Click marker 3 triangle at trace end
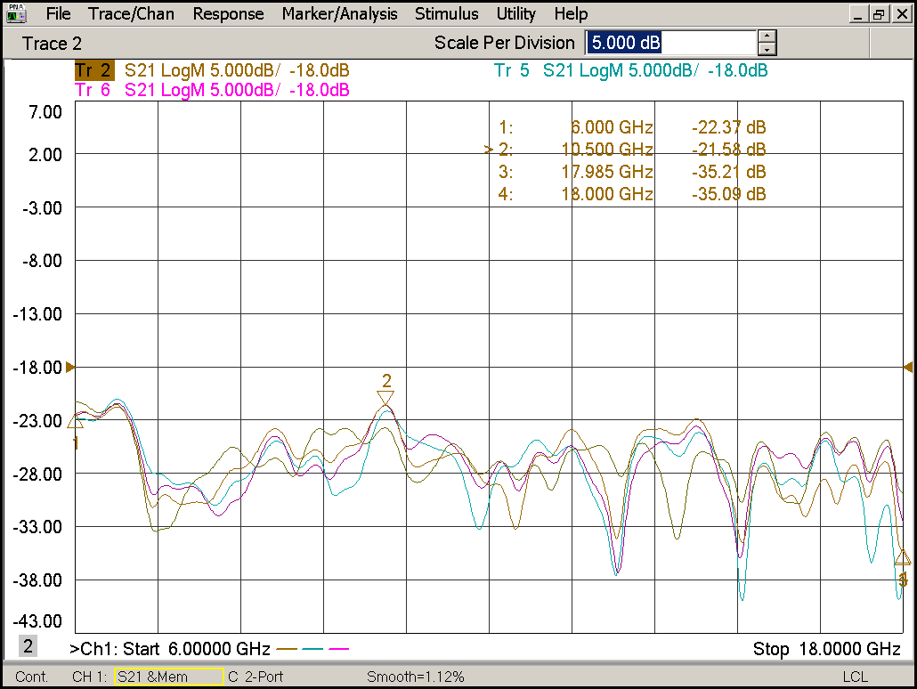Image resolution: width=917 pixels, height=689 pixels. point(903,557)
